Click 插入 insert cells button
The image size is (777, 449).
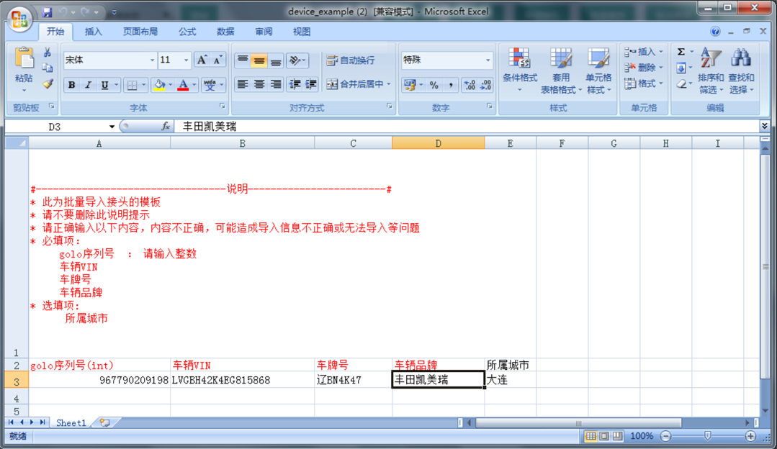643,52
